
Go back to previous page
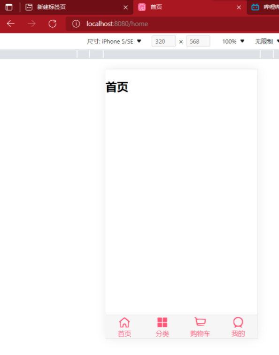pyautogui.click(x=11, y=23)
